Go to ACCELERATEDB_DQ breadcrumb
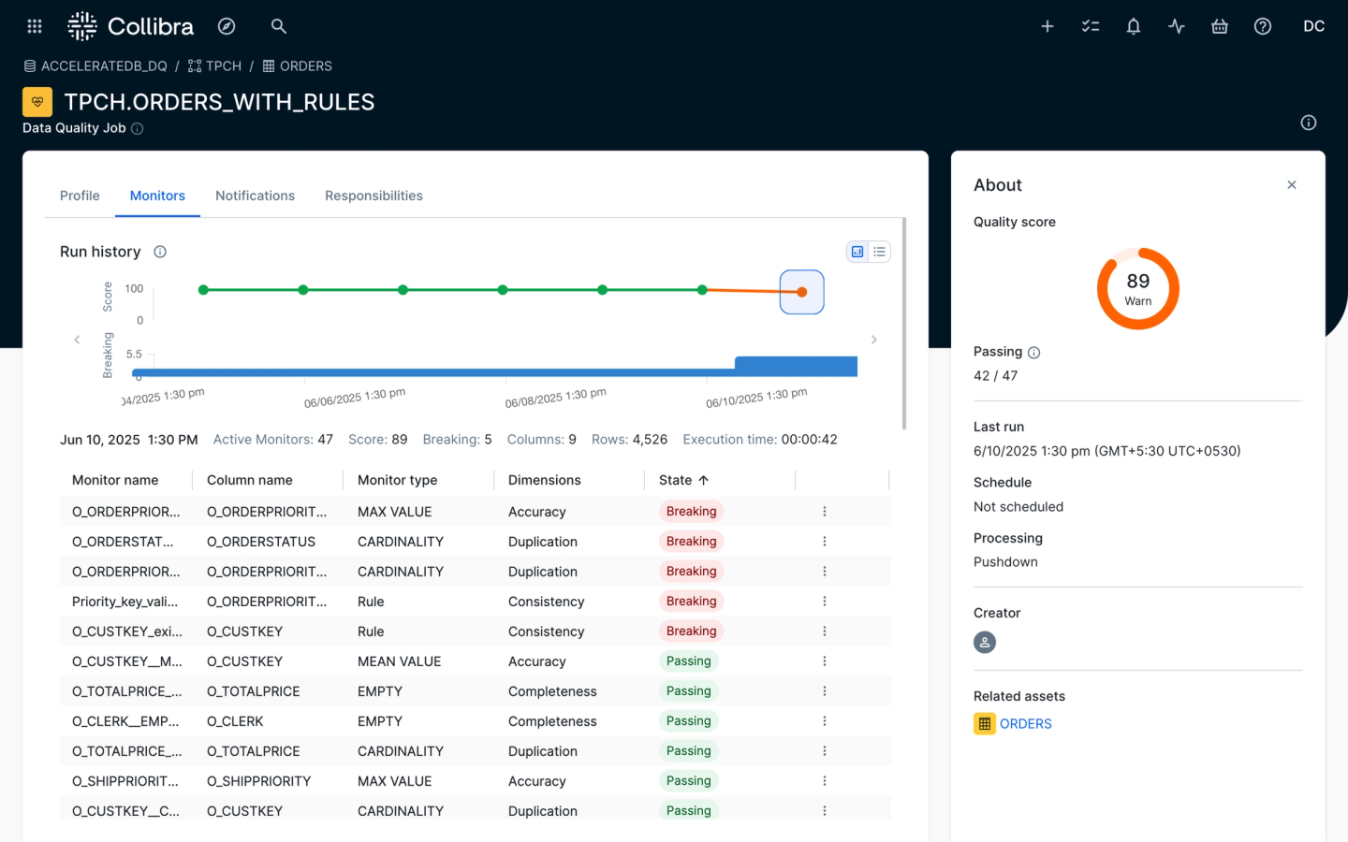Viewport: 1348px width, 842px height. (103, 66)
